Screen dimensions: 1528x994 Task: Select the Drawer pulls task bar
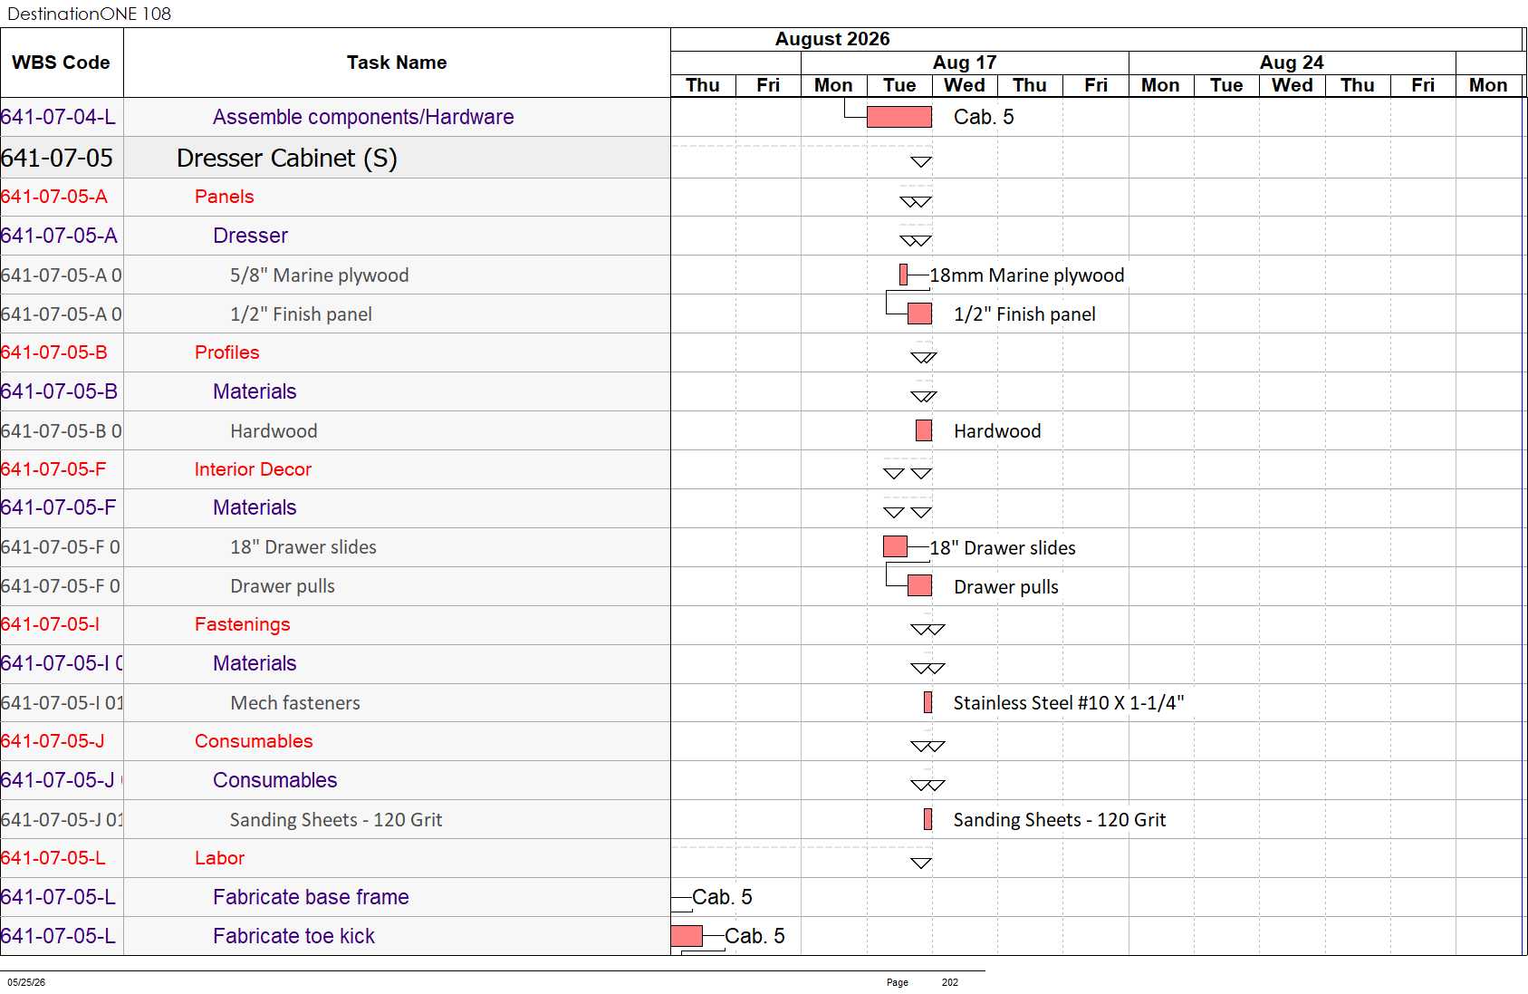pos(919,585)
